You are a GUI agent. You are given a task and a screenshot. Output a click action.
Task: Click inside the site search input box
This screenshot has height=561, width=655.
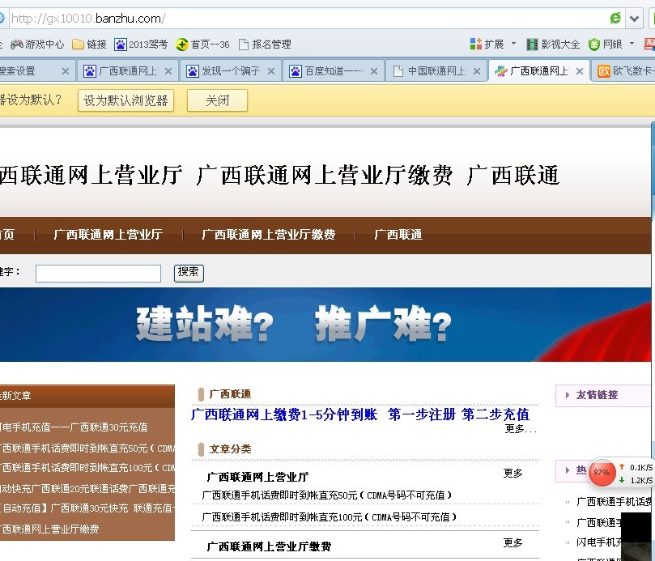click(97, 273)
